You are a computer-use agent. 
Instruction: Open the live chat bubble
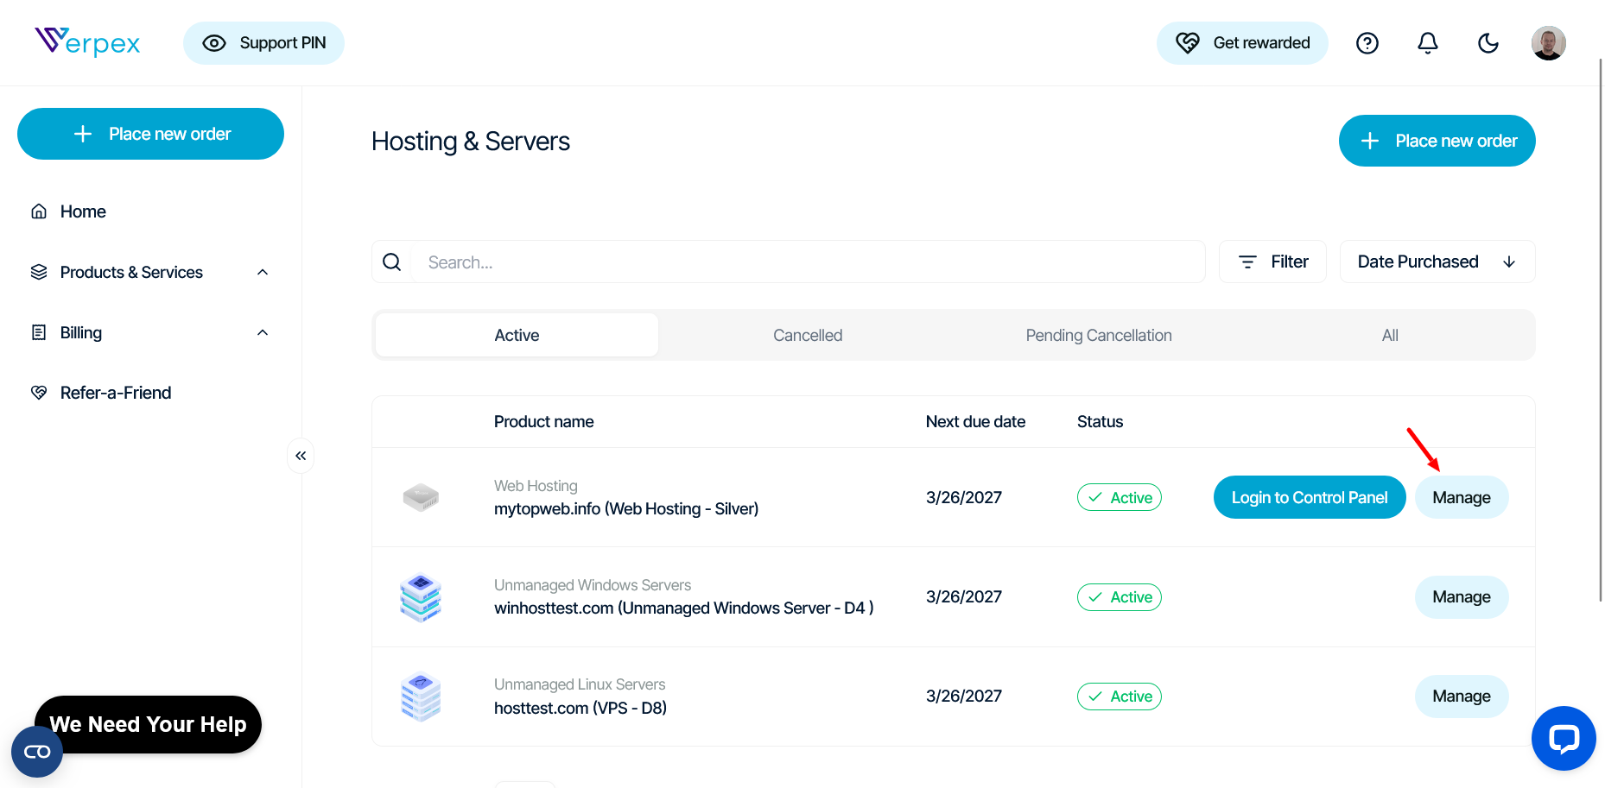coord(1564,738)
